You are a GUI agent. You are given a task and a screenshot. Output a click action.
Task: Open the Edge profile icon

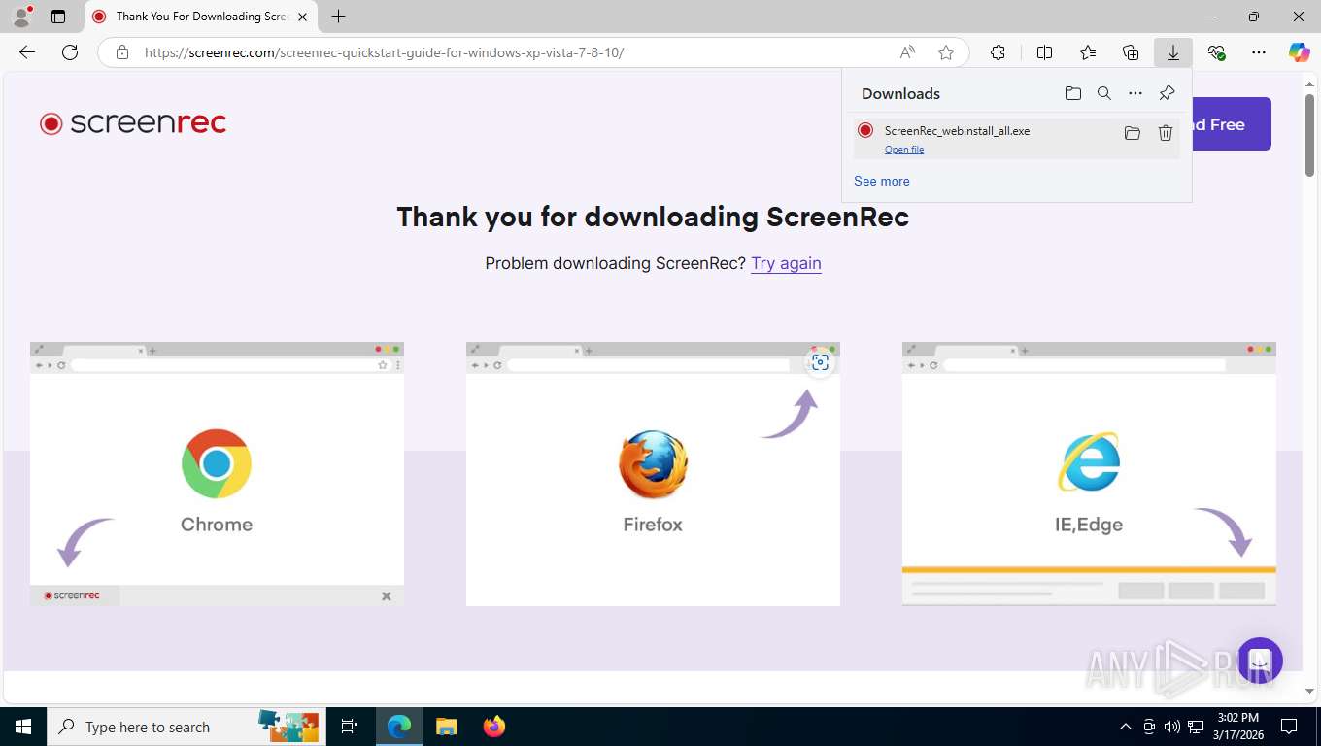coord(20,17)
